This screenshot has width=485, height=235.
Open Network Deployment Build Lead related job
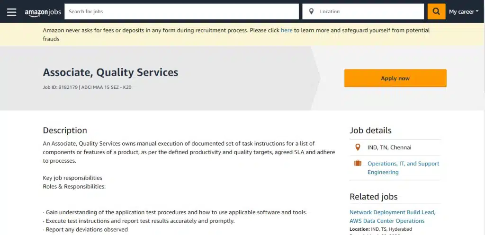coord(393,217)
